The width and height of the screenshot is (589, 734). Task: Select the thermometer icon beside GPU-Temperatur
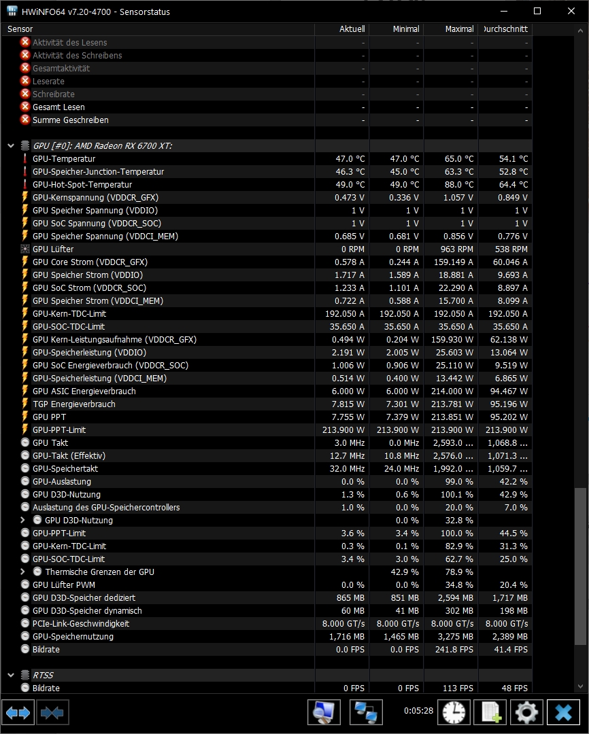click(24, 158)
